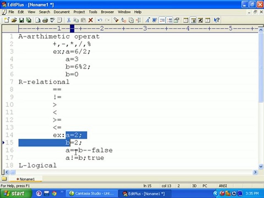Save the current document via floppy icon
This screenshot has width=264, height=198.
21,20
